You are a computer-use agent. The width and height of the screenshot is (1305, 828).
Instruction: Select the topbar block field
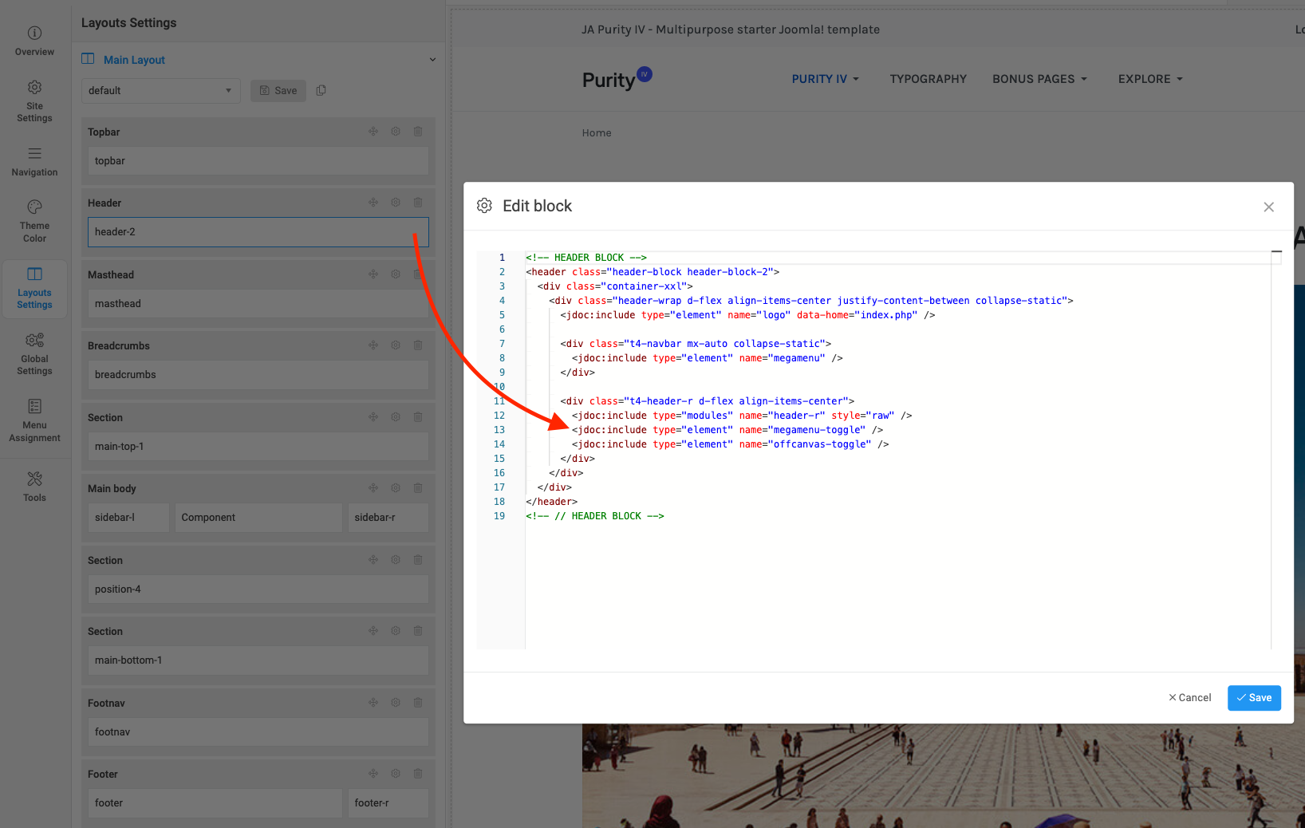click(x=258, y=161)
